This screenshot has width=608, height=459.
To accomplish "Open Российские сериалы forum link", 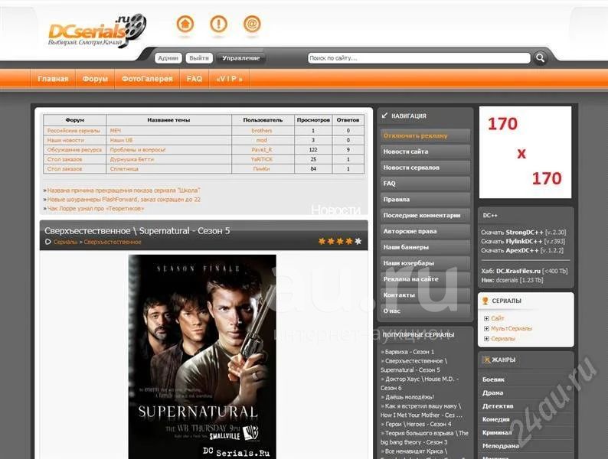I will (74, 131).
